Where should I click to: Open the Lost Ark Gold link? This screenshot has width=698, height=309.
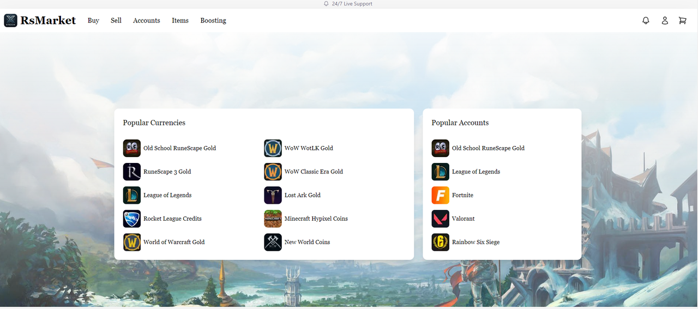(303, 195)
